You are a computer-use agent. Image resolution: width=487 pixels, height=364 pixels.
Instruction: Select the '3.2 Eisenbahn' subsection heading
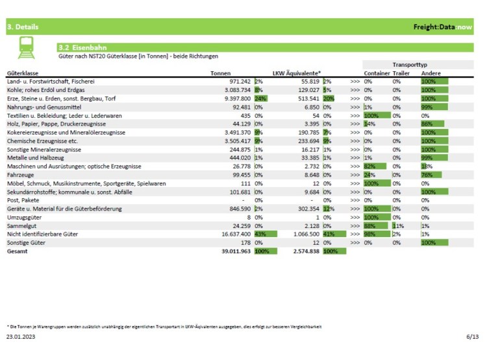[82, 47]
